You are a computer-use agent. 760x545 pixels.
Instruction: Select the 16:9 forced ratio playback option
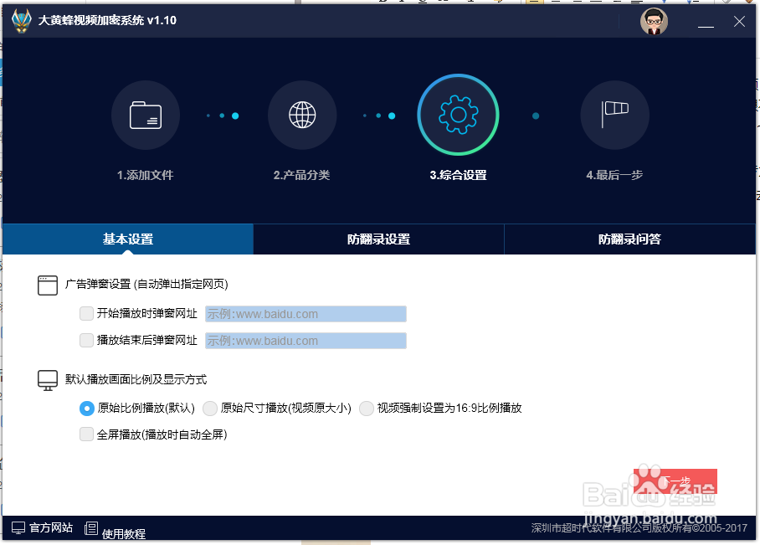(x=367, y=409)
